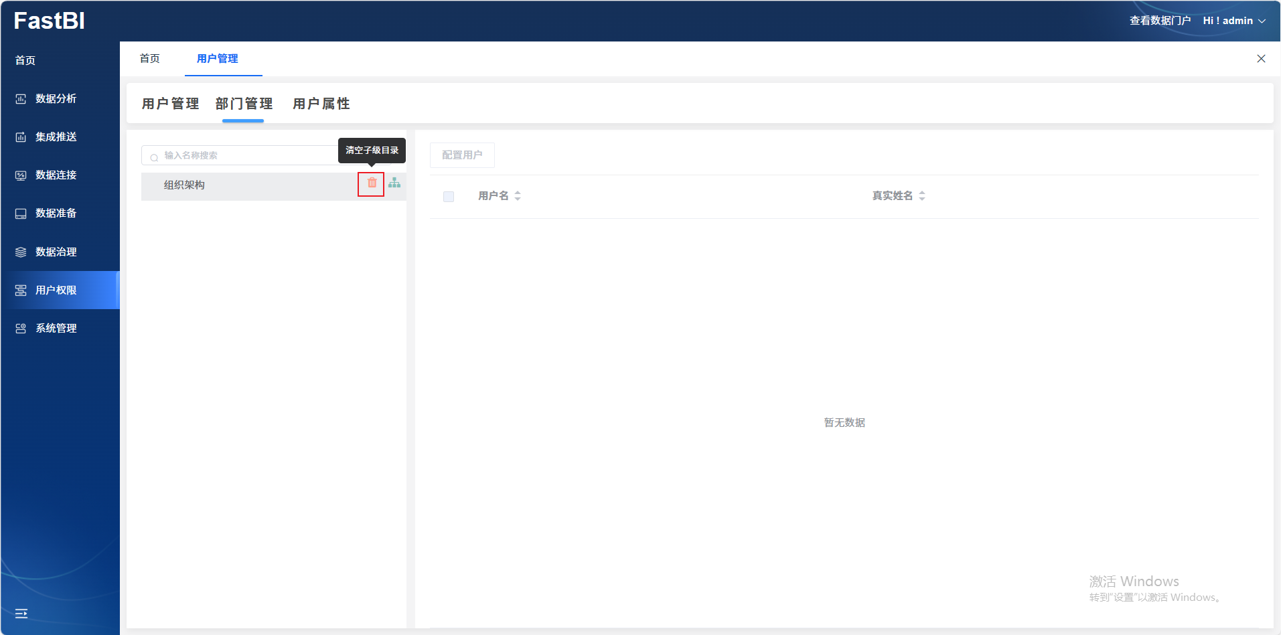Image resolution: width=1281 pixels, height=635 pixels.
Task: Switch to the 用户管理 sub-tab
Action: coord(170,104)
